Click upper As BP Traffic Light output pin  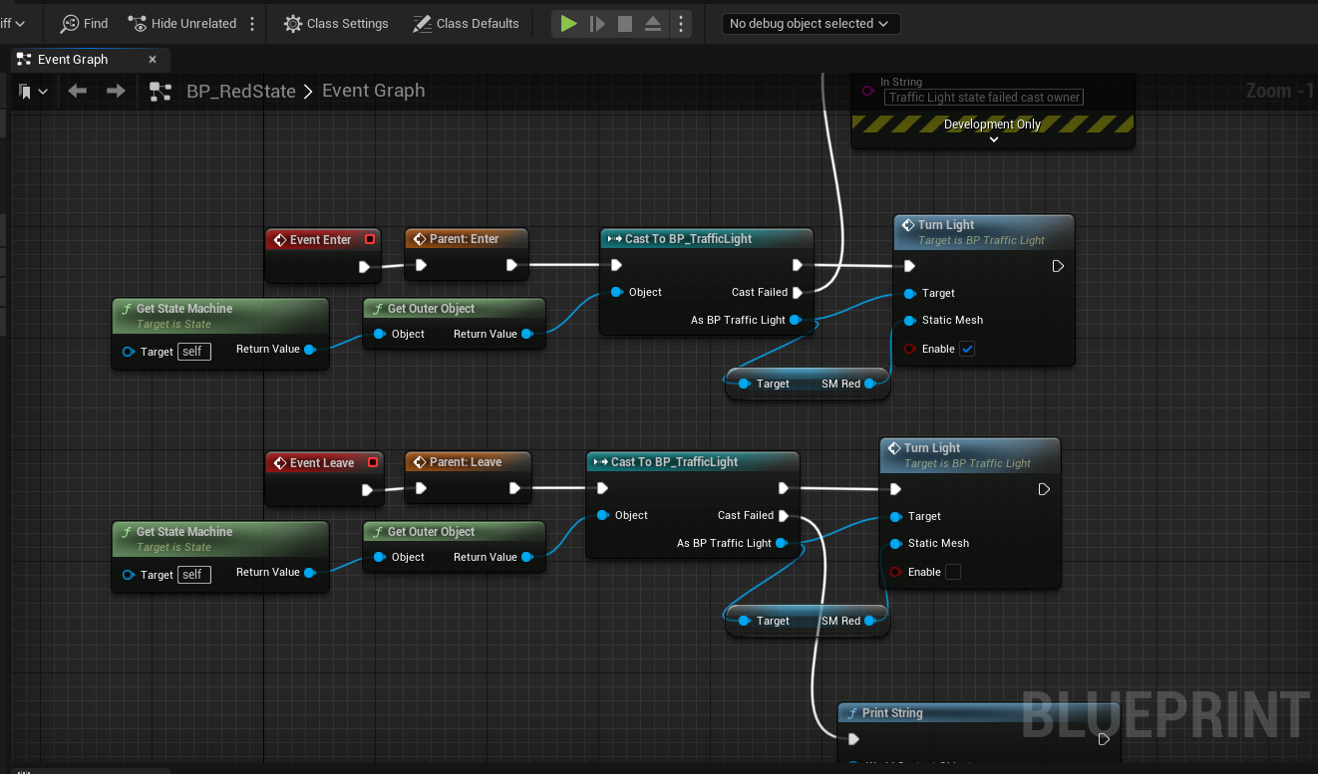pyautogui.click(x=795, y=320)
